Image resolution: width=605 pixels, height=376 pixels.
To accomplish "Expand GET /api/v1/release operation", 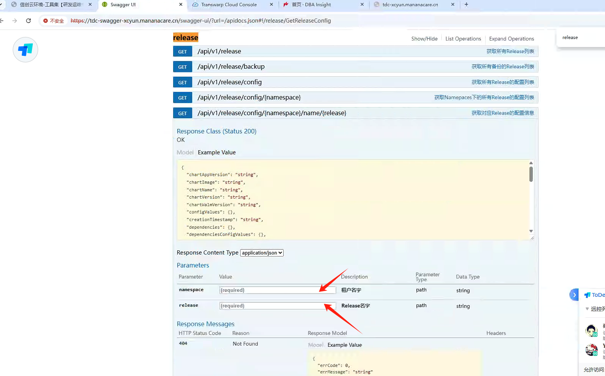I will 219,51.
